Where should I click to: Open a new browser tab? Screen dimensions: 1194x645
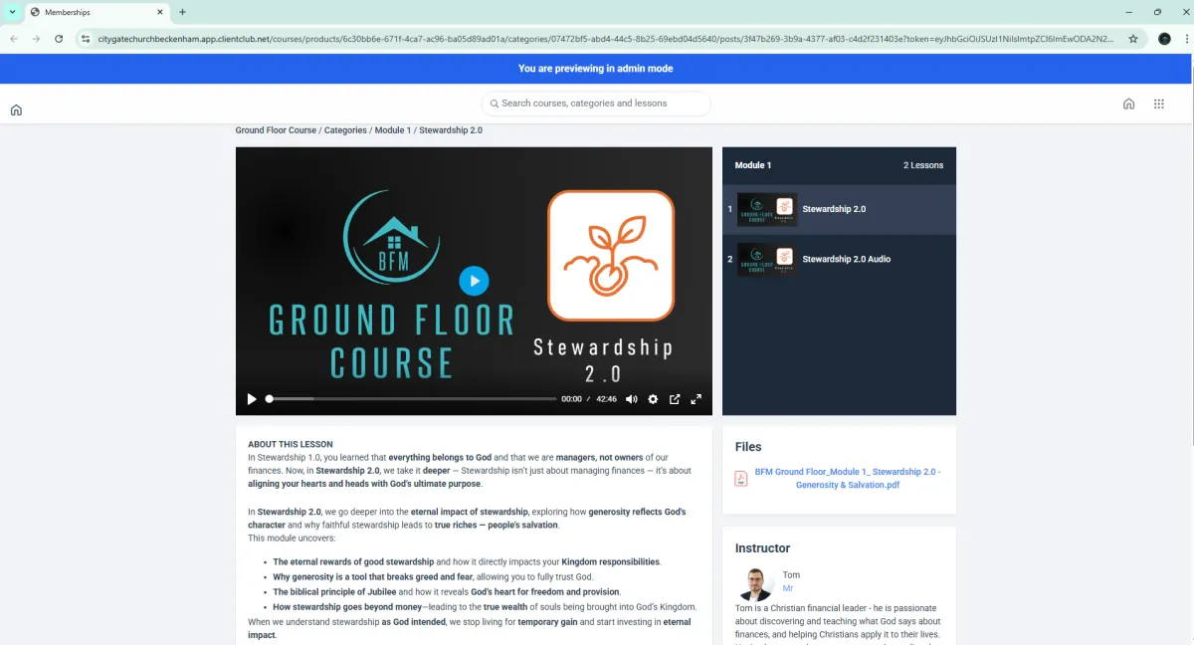182,12
